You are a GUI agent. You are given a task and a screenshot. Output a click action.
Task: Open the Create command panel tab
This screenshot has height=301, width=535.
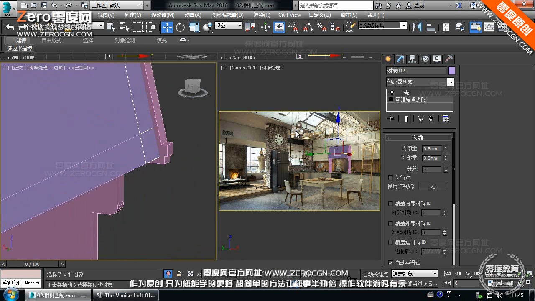pyautogui.click(x=388, y=59)
